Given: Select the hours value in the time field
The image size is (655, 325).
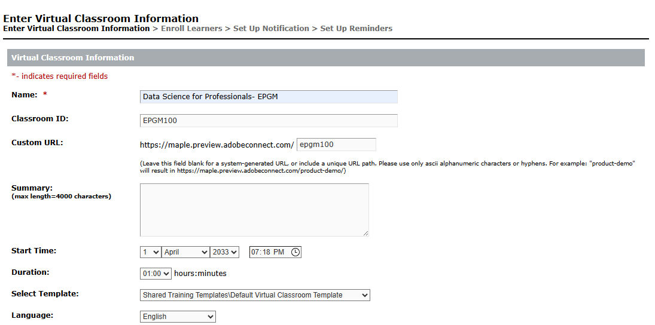Looking at the screenshot, I should pos(256,252).
